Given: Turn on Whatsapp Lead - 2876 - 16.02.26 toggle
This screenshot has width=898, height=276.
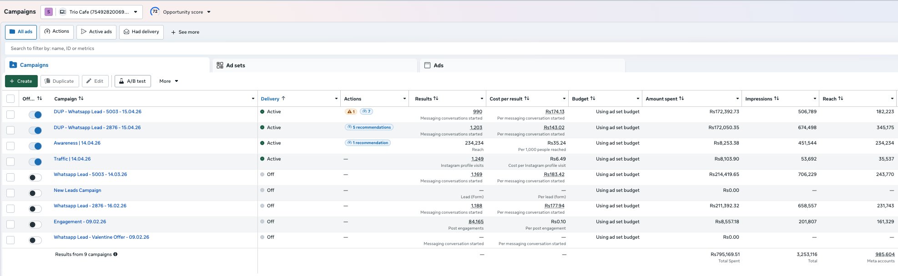Looking at the screenshot, I should 35,209.
